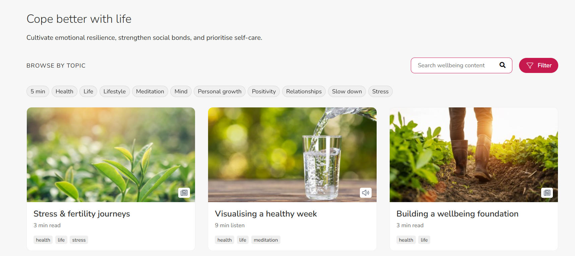Image resolution: width=575 pixels, height=256 pixels.
Task: Choose the Personal growth topic
Action: tap(219, 91)
